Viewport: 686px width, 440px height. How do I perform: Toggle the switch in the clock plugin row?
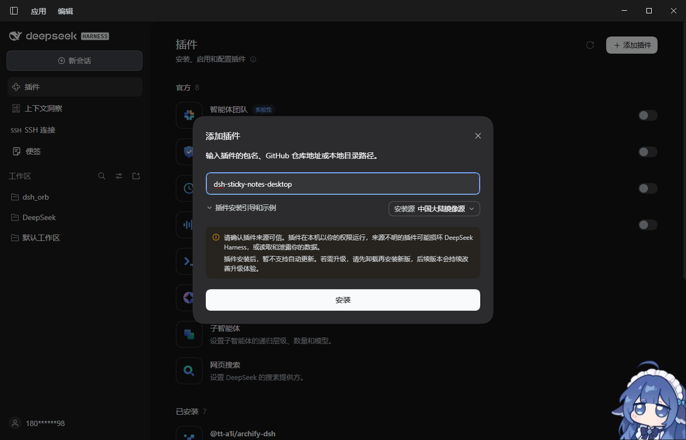pos(648,188)
